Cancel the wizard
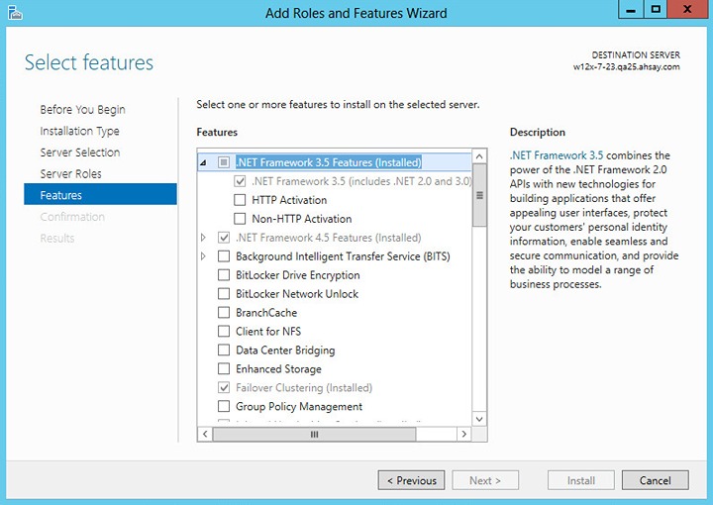Viewport: 713px width, 505px height. click(655, 480)
